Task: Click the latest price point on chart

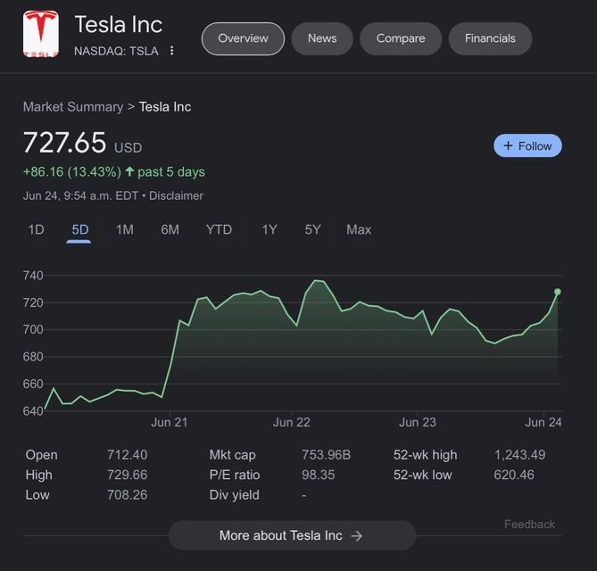Action: (x=558, y=292)
